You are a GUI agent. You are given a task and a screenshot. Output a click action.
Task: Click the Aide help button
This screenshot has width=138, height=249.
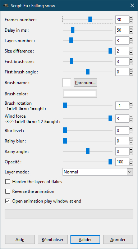[20, 239]
